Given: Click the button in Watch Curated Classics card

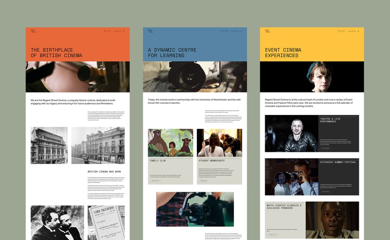Looking at the screenshot, I should [x=272, y=235].
